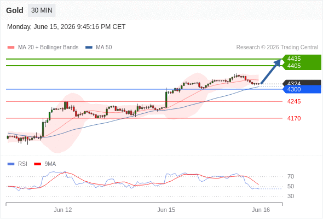Click the 4245 red support label
The width and height of the screenshot is (323, 219).
click(294, 101)
